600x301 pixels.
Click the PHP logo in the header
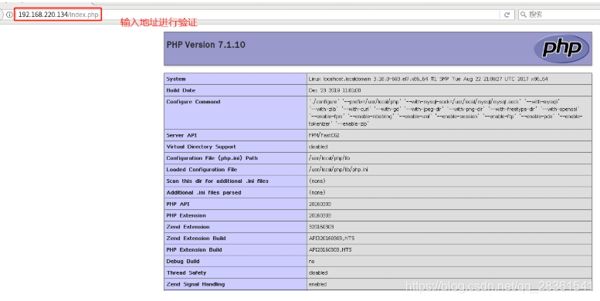(561, 48)
